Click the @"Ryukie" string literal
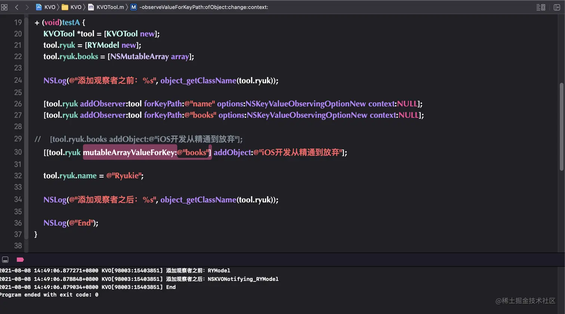The height and width of the screenshot is (314, 565). tap(124, 176)
